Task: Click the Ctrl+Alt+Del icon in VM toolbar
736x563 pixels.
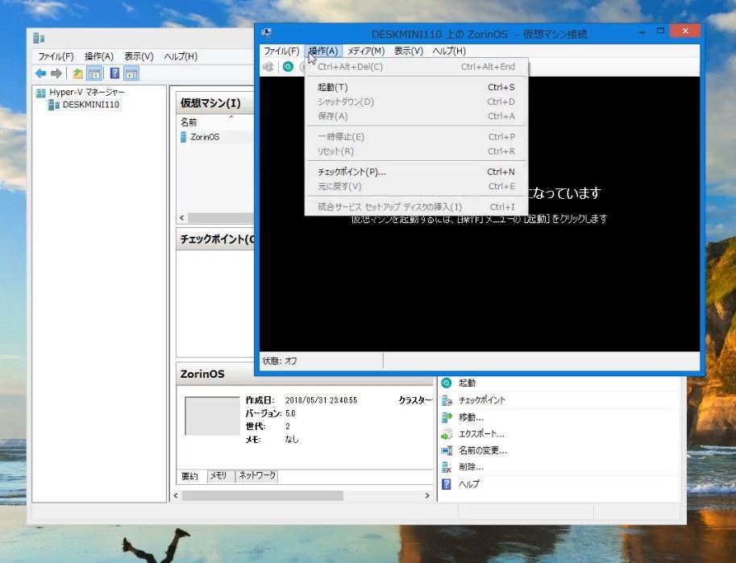Action: (268, 67)
